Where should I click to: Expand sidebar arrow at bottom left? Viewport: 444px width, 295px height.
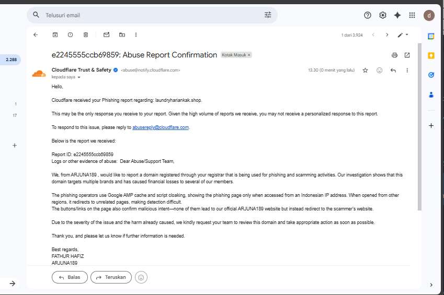click(12, 284)
